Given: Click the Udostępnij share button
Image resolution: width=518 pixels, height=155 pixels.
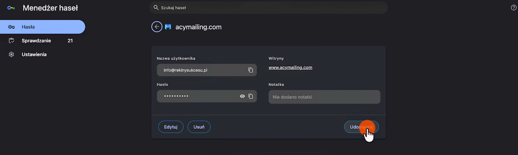Looking at the screenshot, I should tap(361, 127).
